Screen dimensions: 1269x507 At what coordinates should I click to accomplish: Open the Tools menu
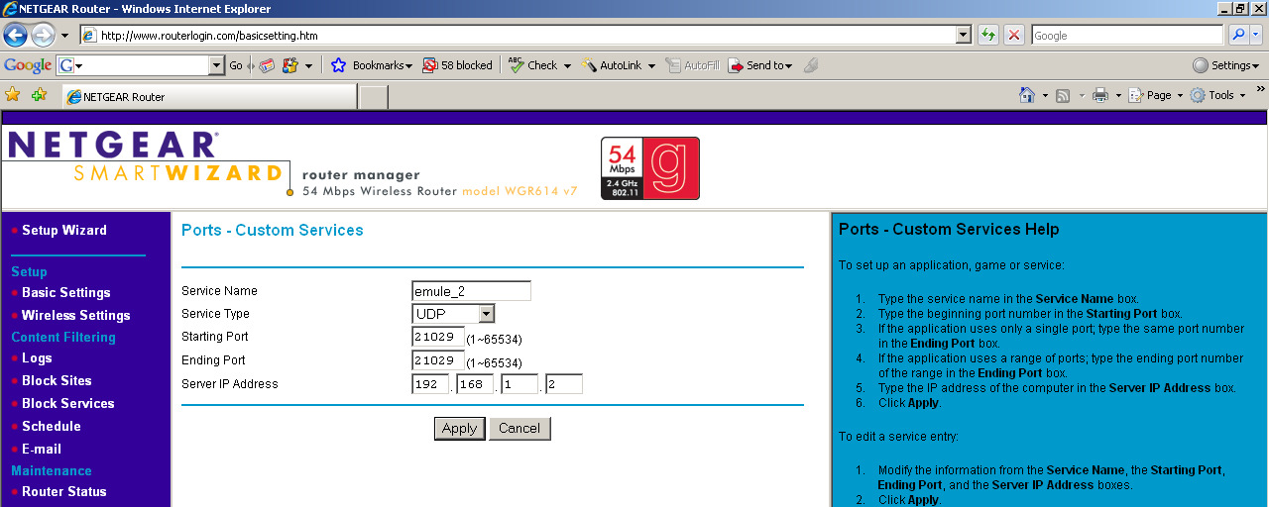tap(1217, 95)
